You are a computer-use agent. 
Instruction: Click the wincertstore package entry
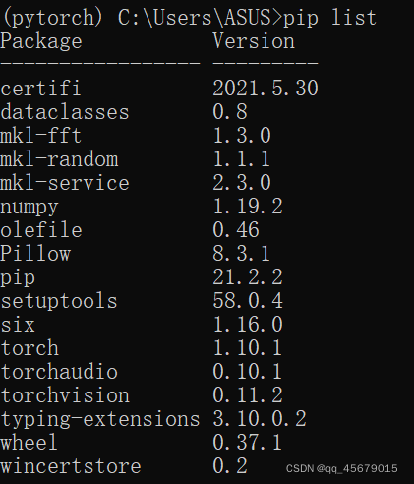[71, 466]
